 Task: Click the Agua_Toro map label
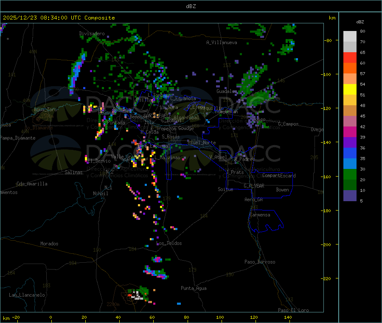45,110
